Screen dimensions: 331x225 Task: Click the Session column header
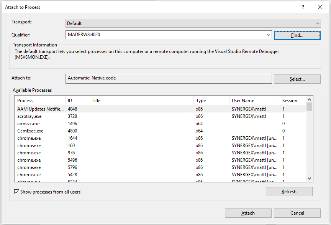[x=292, y=101]
